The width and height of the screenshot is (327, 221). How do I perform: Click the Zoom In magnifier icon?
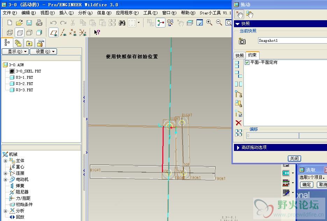(209, 22)
